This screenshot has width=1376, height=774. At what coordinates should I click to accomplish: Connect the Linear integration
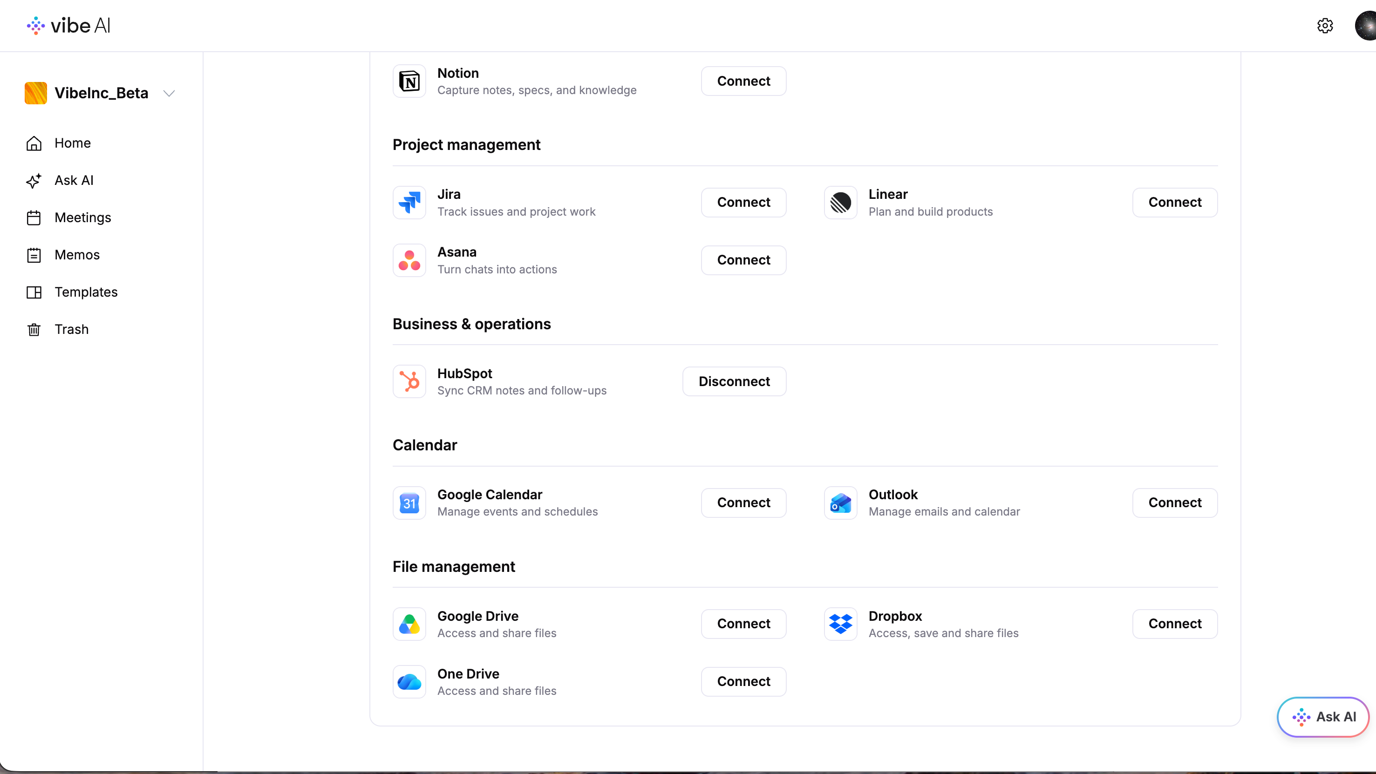pyautogui.click(x=1175, y=203)
